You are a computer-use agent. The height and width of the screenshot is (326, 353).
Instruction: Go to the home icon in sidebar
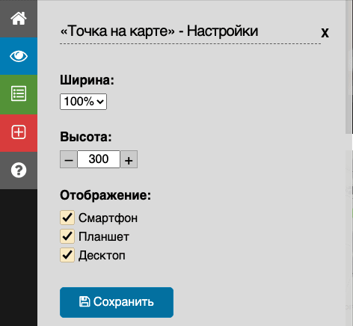[x=19, y=19]
